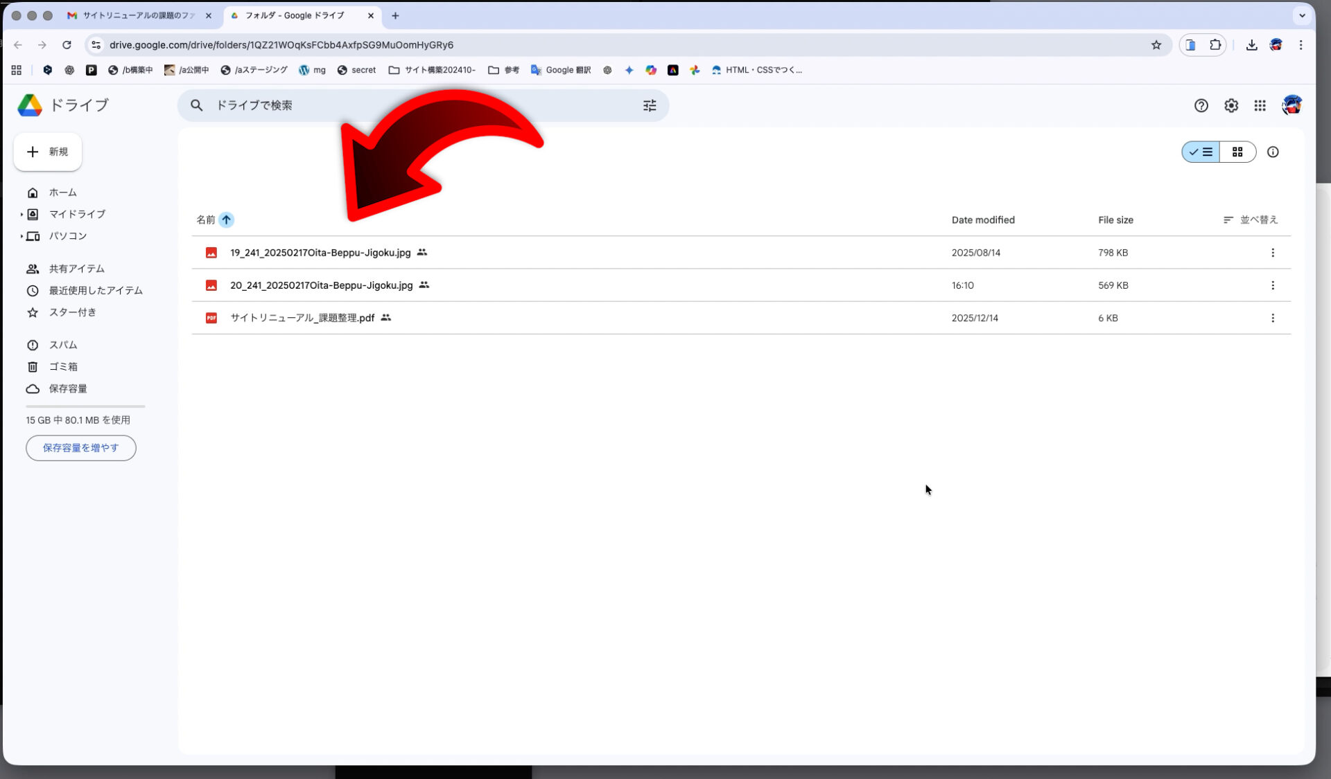Screen dimensions: 1331x779
Task: Open Trash in the sidebar
Action: click(63, 367)
